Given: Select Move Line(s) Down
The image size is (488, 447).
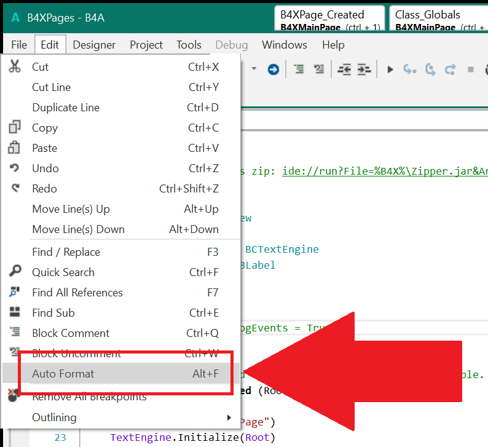Looking at the screenshot, I should click(121, 229).
